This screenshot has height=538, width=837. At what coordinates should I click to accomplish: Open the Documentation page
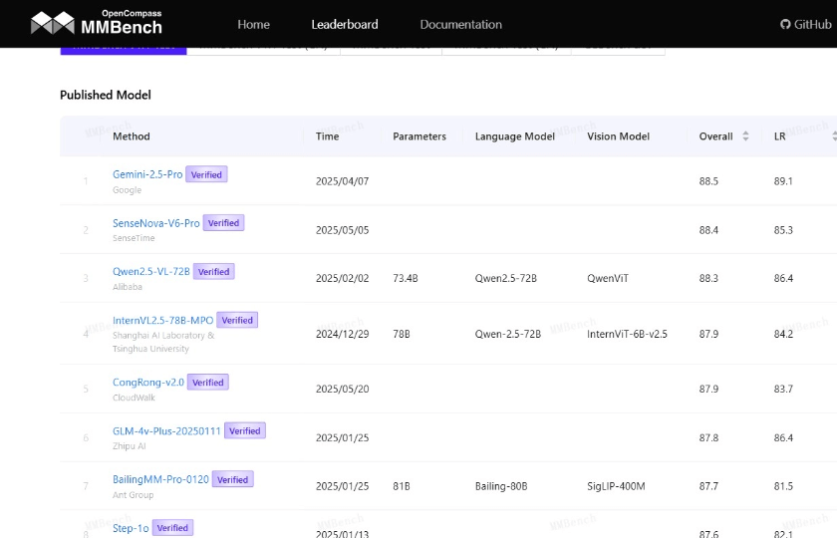pyautogui.click(x=460, y=24)
